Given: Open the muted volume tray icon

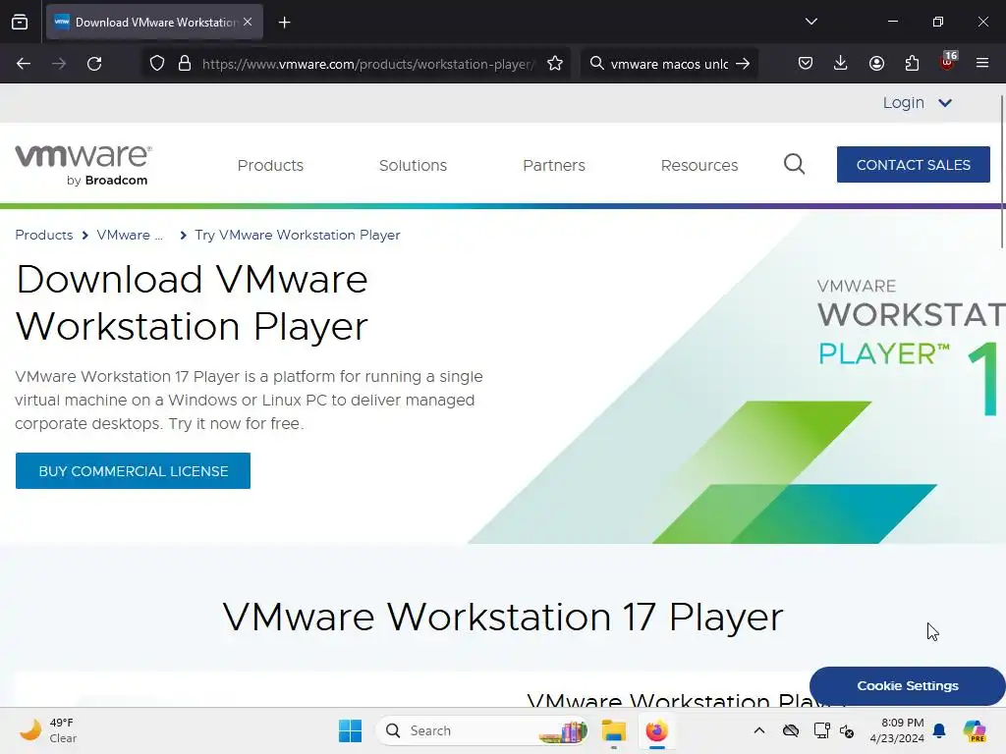Looking at the screenshot, I should 847,730.
